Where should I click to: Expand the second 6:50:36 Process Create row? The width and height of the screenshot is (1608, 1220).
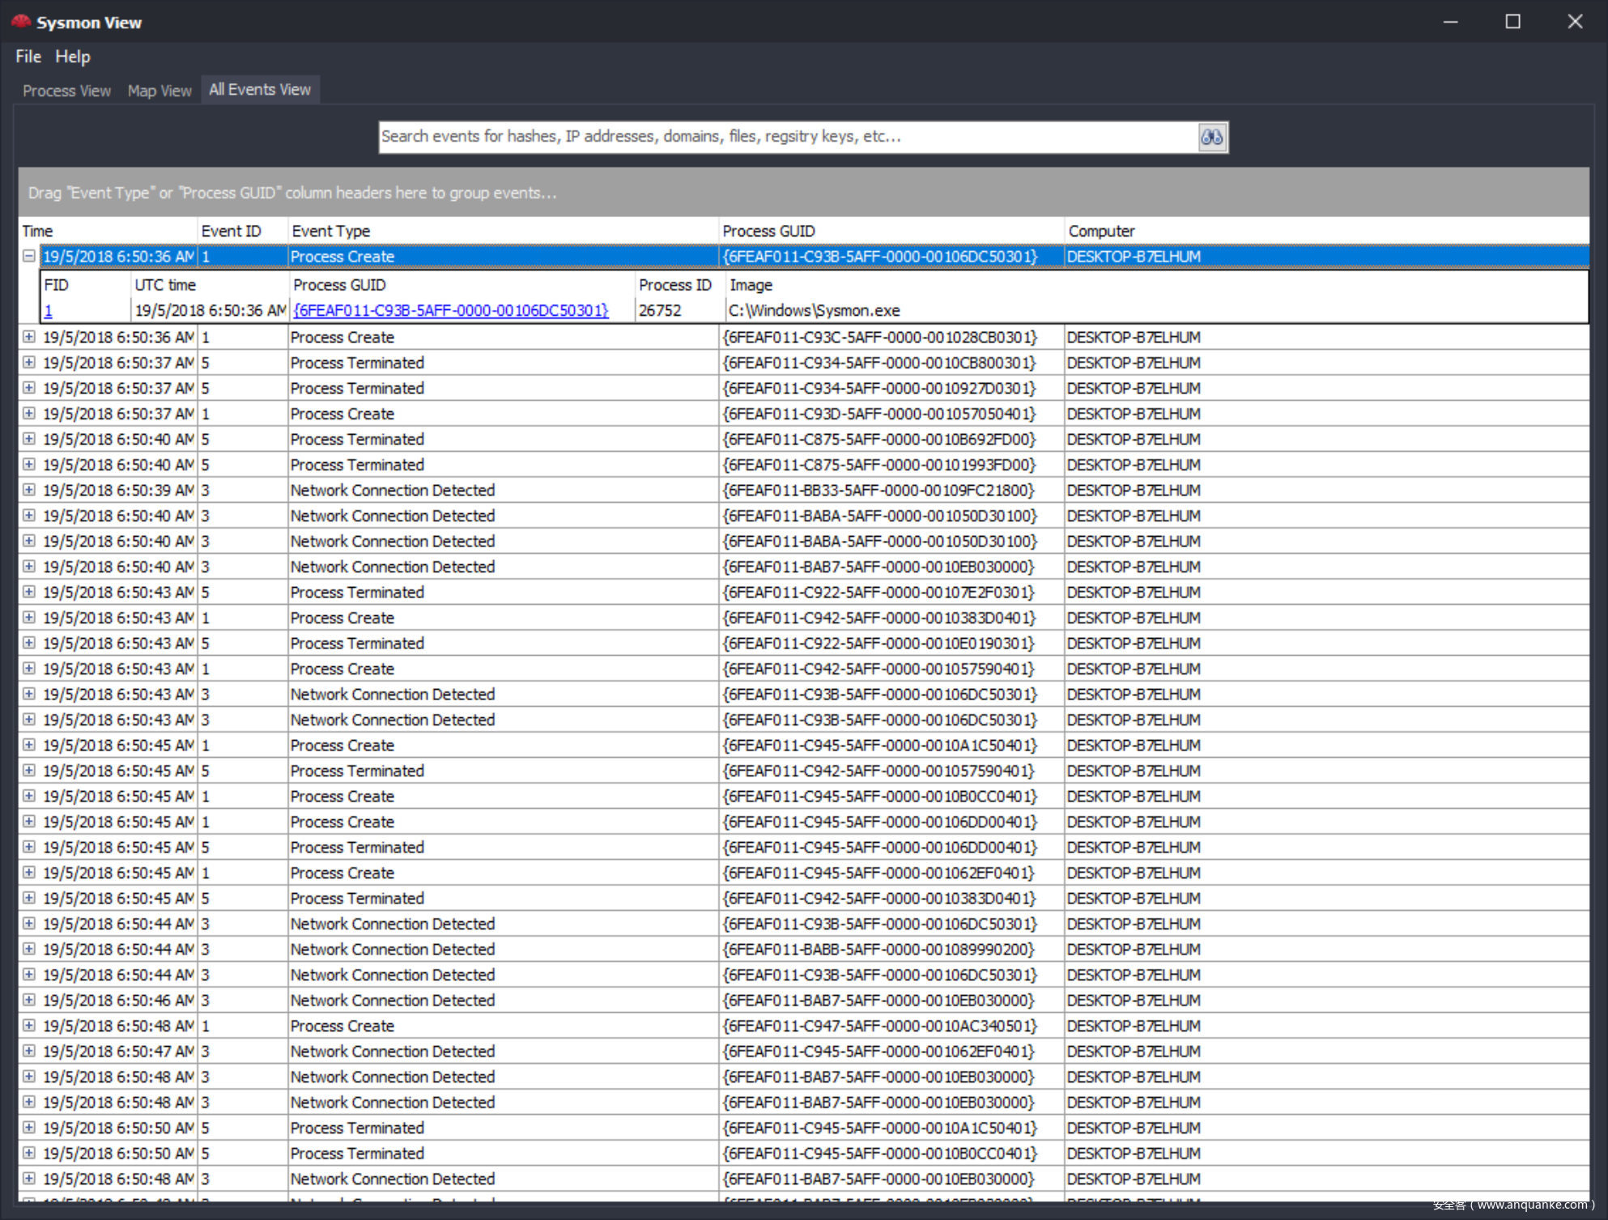tap(29, 337)
